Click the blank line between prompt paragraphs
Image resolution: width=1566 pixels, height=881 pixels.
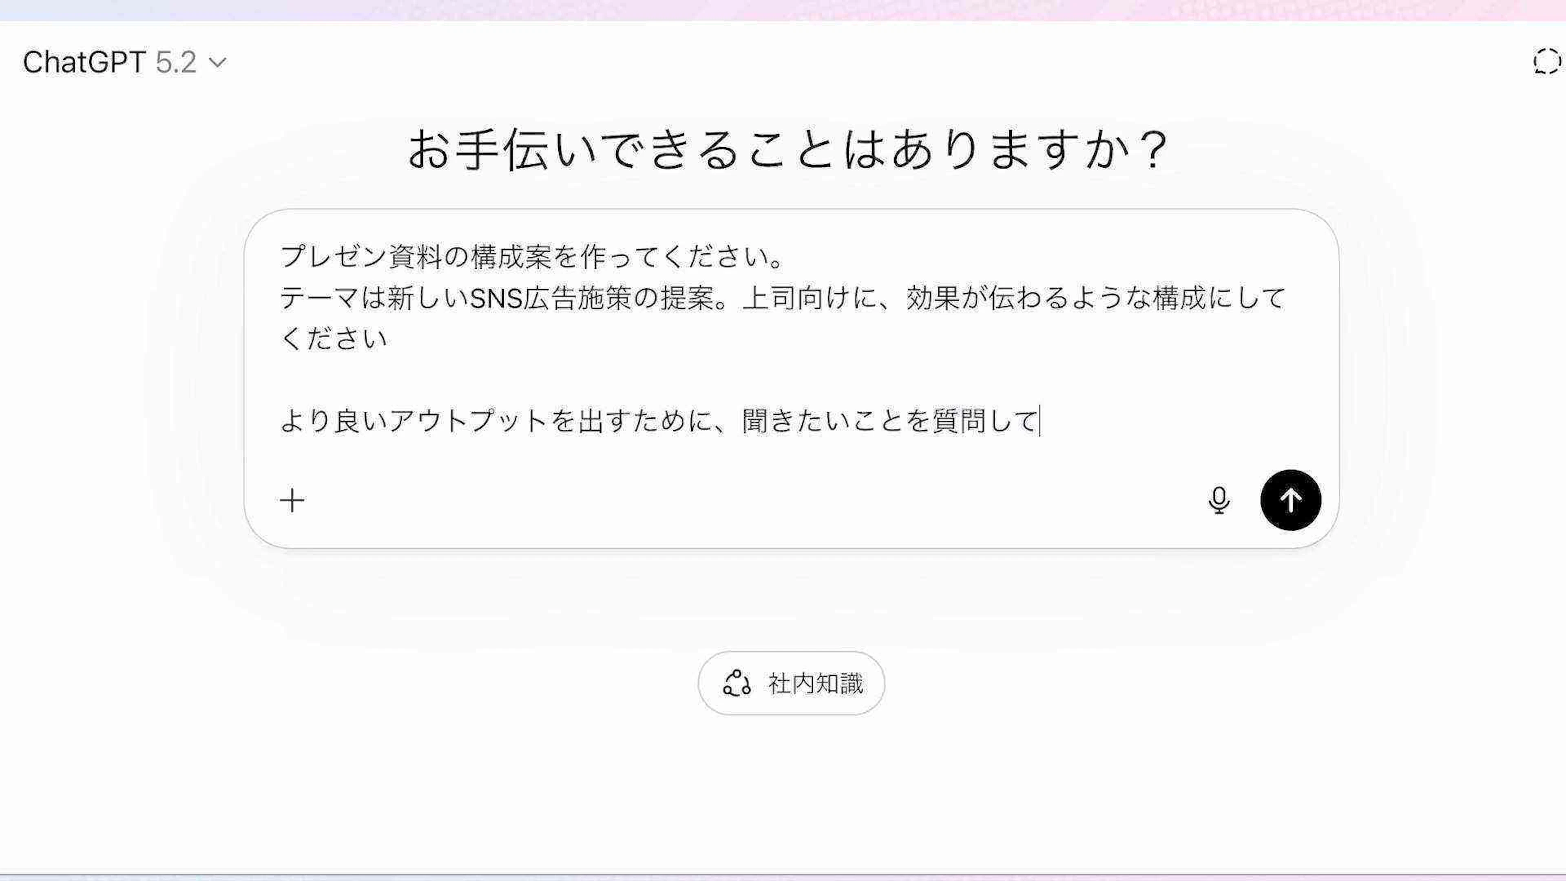(x=608, y=380)
